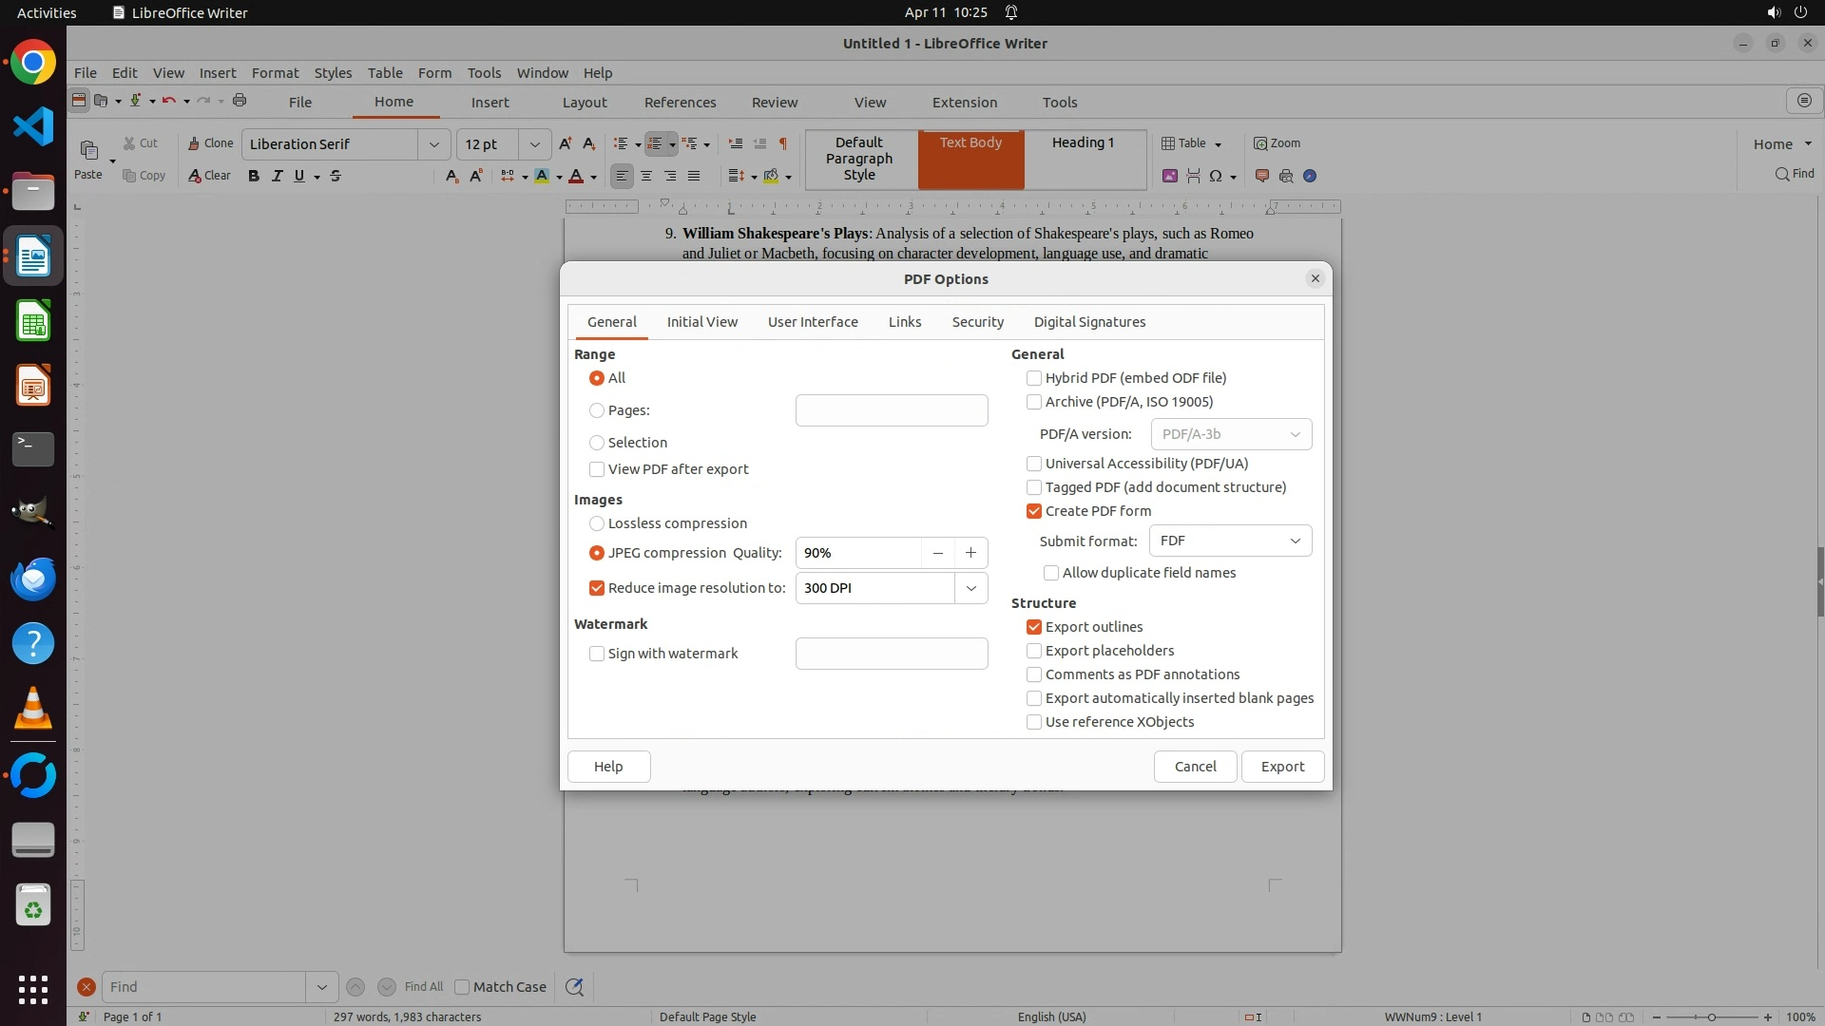Toggle formatting marks pilcrow icon

point(783,143)
